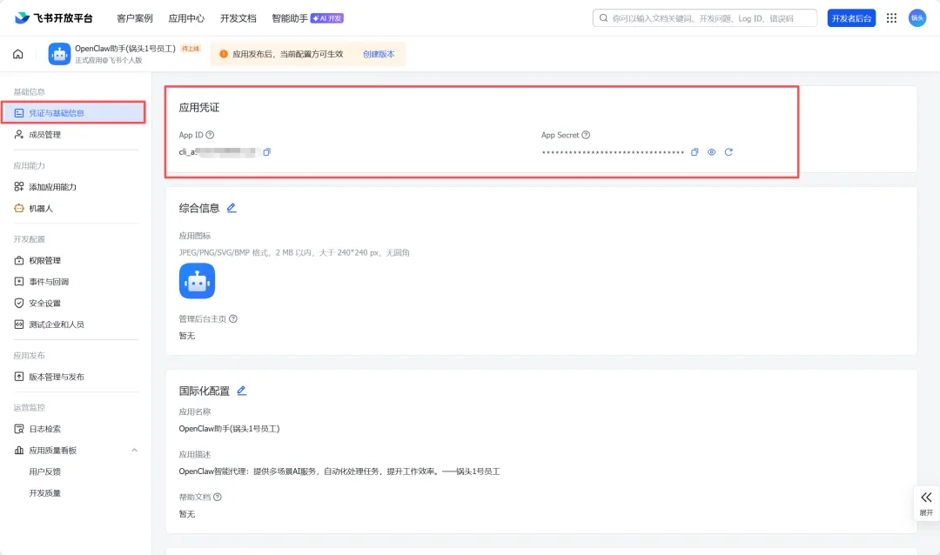Open 开发文档 menu
The image size is (940, 555).
[238, 18]
